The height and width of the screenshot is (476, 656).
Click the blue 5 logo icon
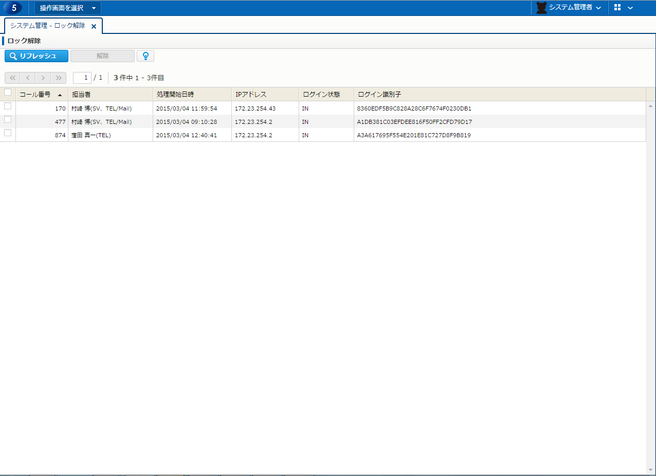click(13, 8)
